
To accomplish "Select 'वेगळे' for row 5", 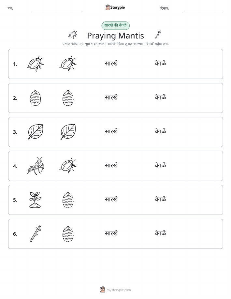I will pos(160,199).
